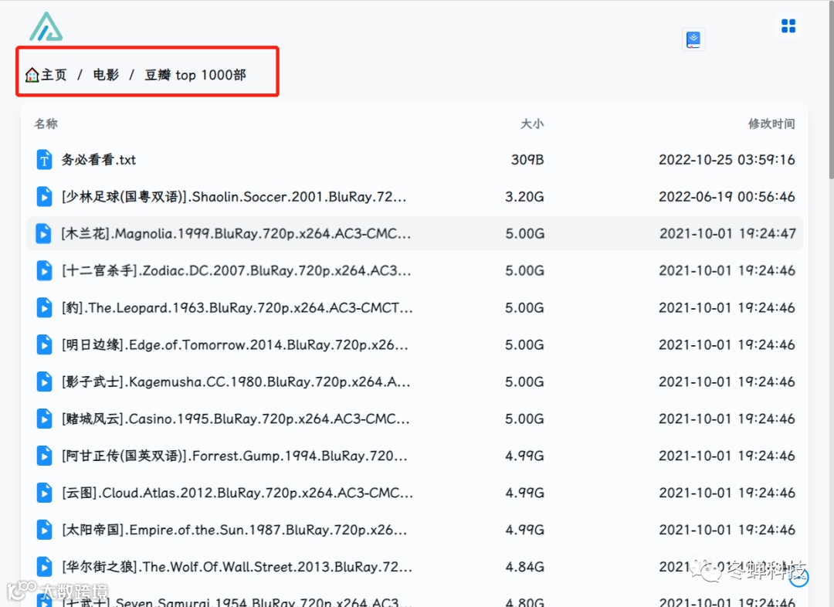This screenshot has height=607, width=834.
Task: Click video icon for Casino file
Action: coord(44,419)
